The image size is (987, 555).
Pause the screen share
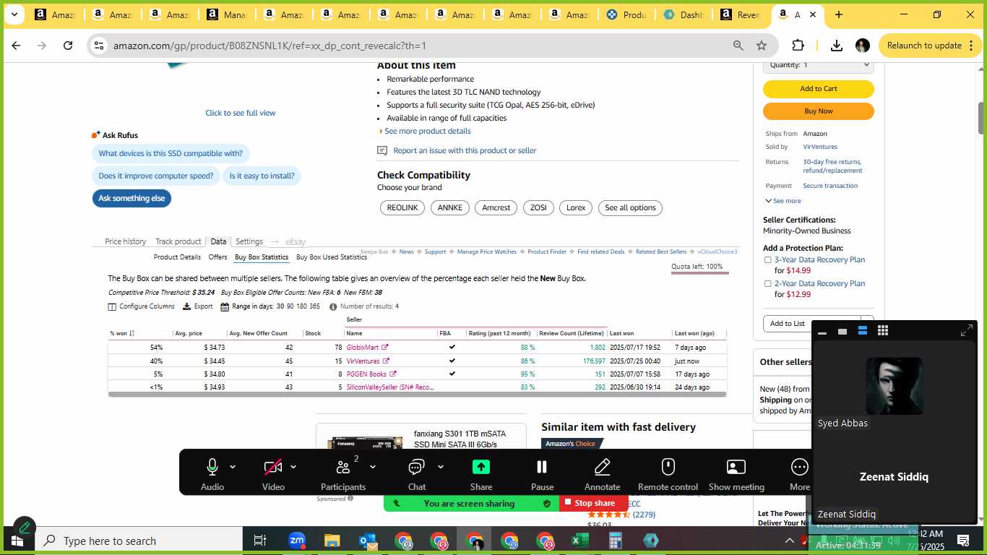(542, 467)
